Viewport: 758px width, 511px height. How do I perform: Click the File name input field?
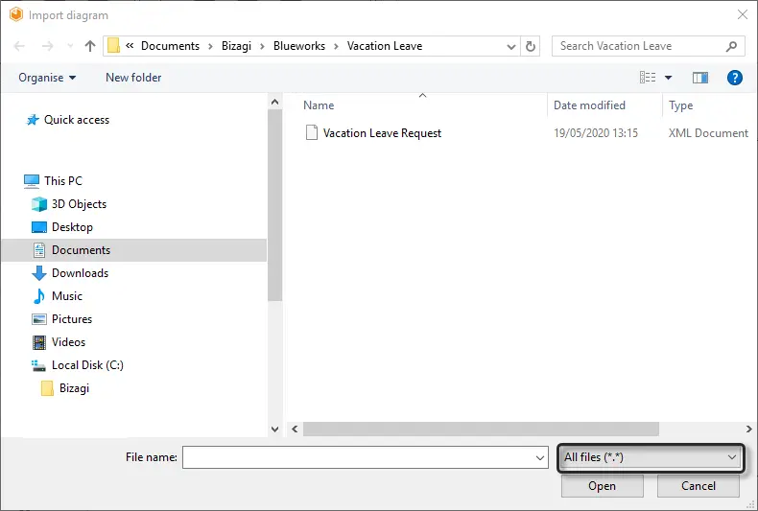[x=365, y=457]
